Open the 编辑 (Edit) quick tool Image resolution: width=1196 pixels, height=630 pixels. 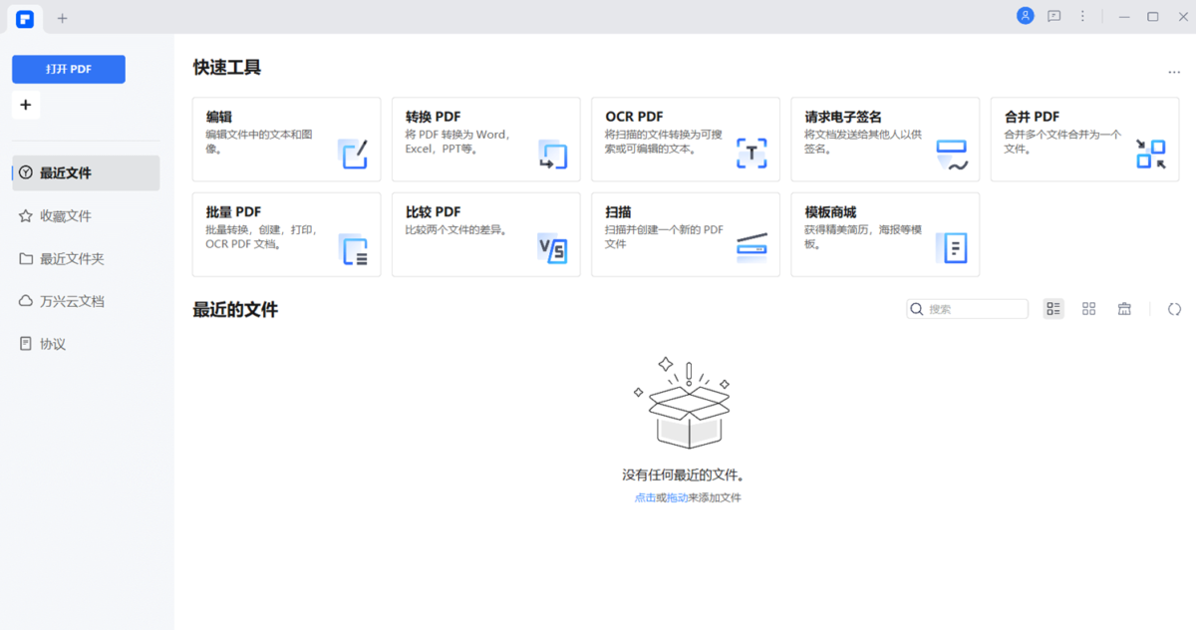286,139
